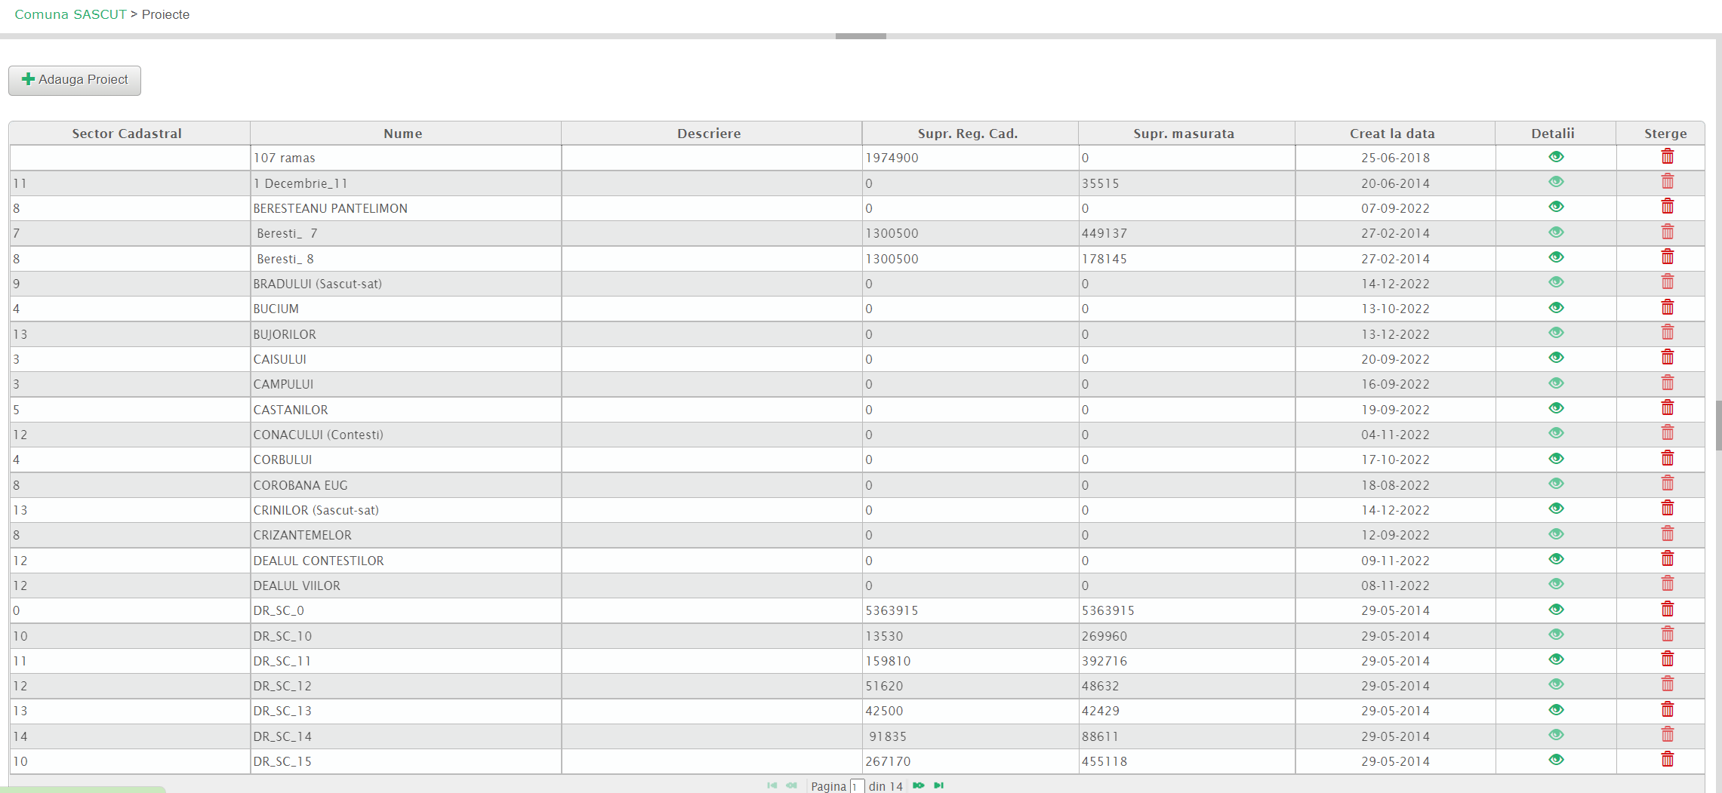Open details for the BUCIUM project
This screenshot has height=793, width=1722.
(1555, 308)
